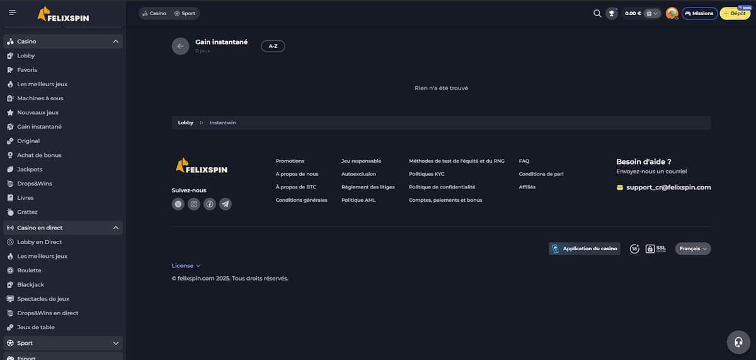Viewport: 756px width, 360px height.
Task: Open the Français language dropdown
Action: click(x=693, y=249)
